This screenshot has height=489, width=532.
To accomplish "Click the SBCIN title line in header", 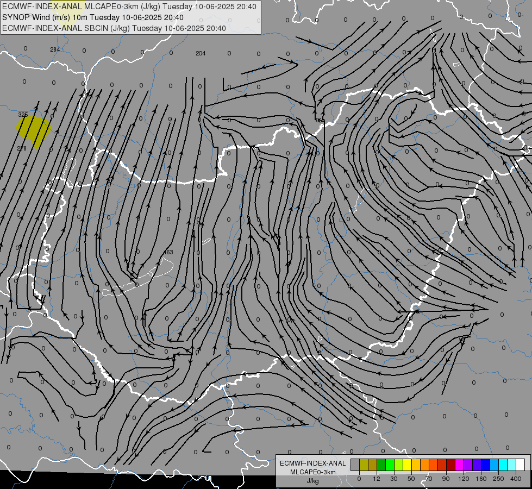I will pos(114,28).
